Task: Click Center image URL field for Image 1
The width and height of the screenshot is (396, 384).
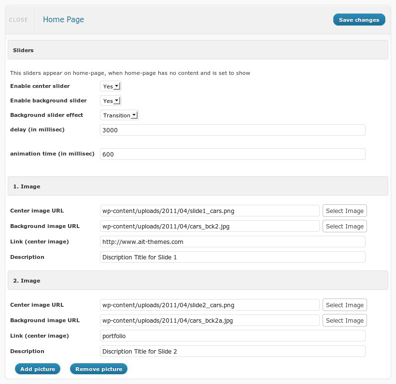Action: (210, 211)
